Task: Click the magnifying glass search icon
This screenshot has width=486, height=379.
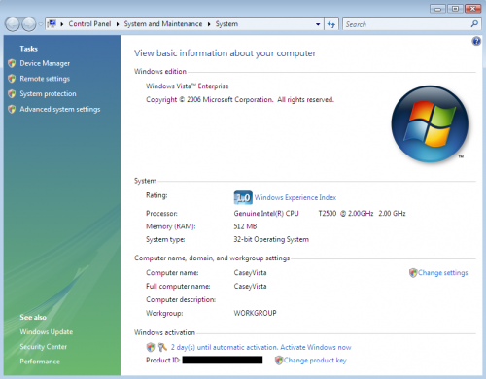Action: click(474, 24)
